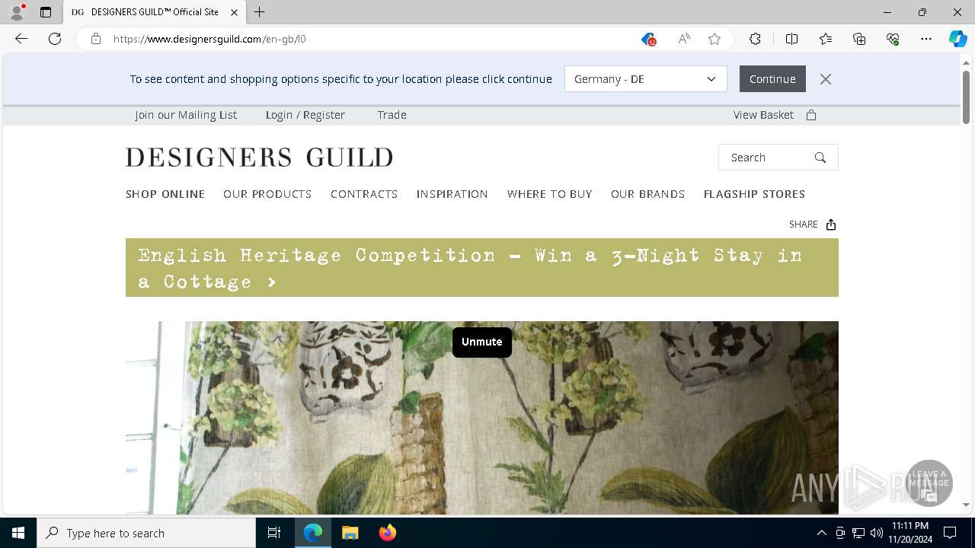Open the Inspiration menu
This screenshot has width=975, height=548.
452,194
